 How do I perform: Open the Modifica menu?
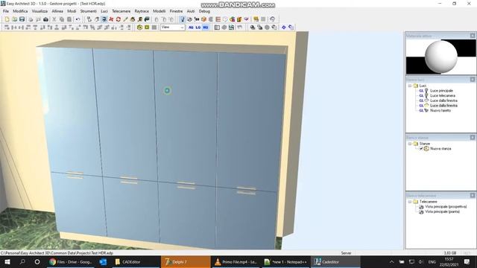click(x=20, y=11)
